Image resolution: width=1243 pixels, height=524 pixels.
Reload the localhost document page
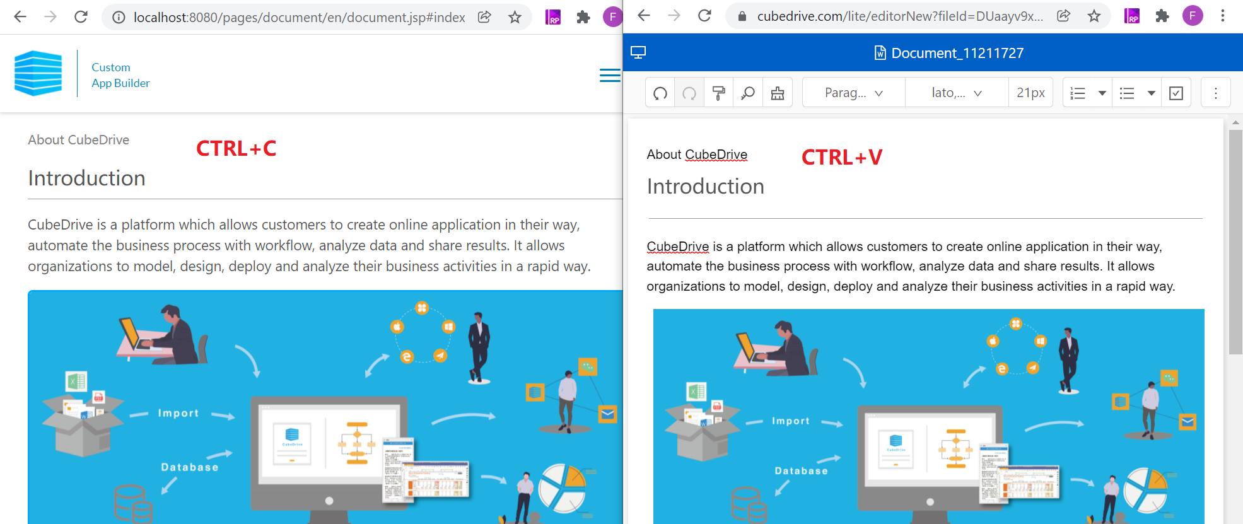[x=81, y=17]
